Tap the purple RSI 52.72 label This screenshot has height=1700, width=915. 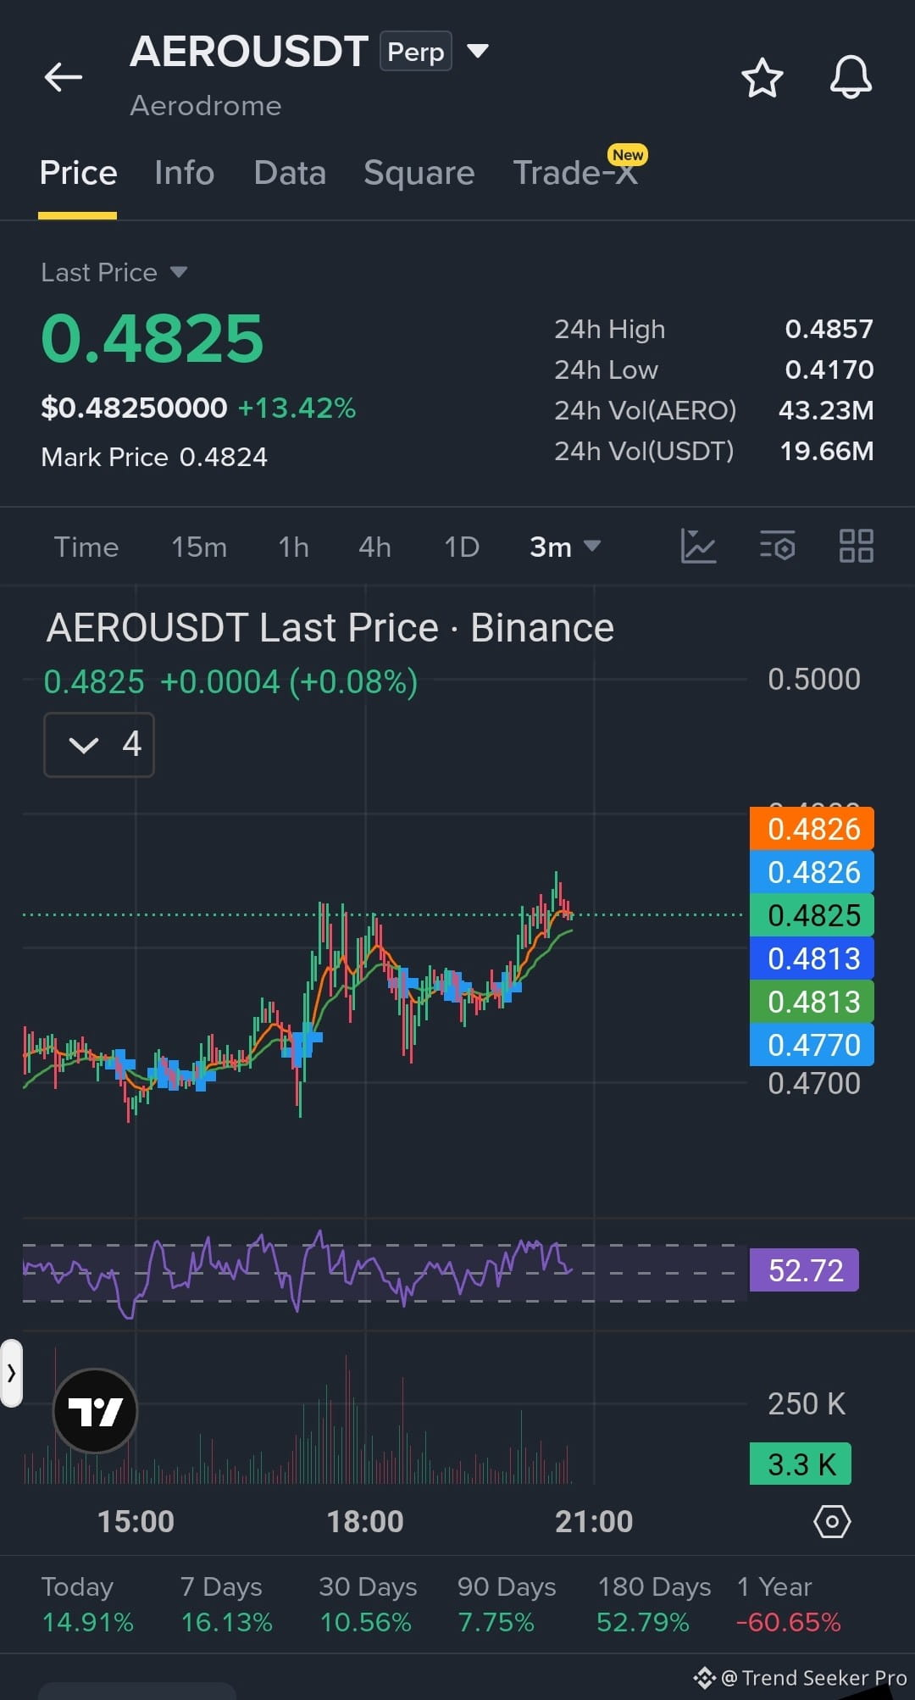[x=804, y=1270]
